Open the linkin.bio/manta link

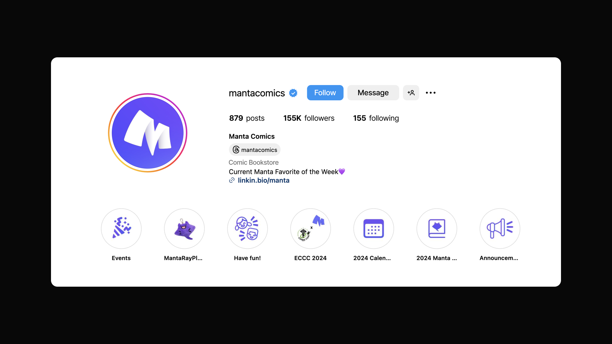pos(264,180)
